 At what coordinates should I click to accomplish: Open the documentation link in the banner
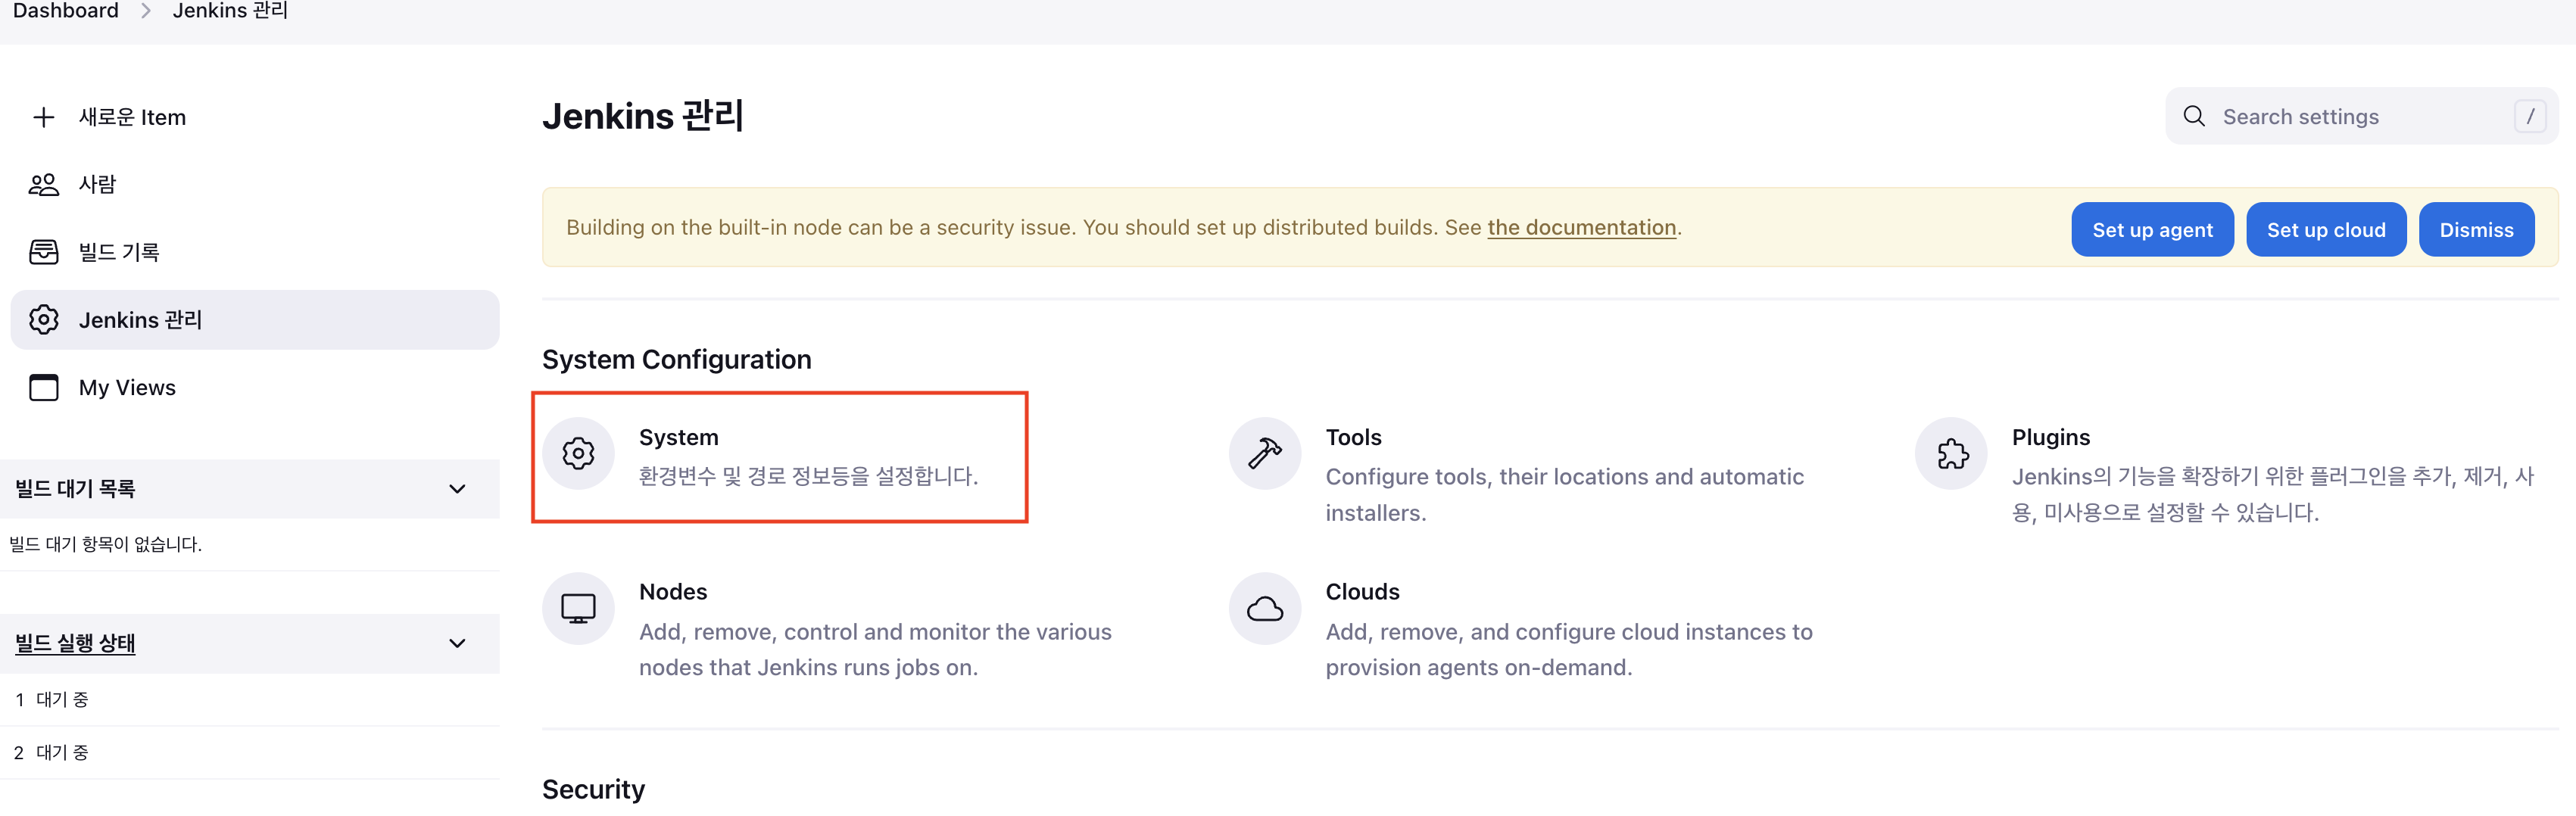1581,227
